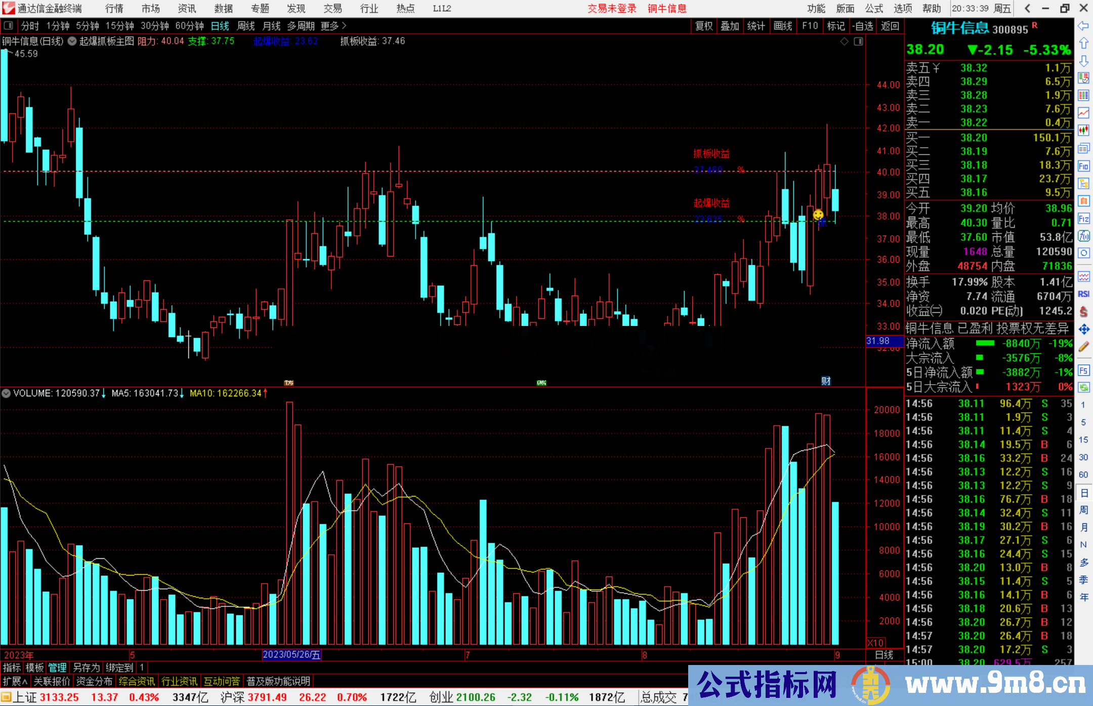Viewport: 1093px width, 706px height.
Task: Click the 创业 index in status bar
Action: pyautogui.click(x=441, y=697)
